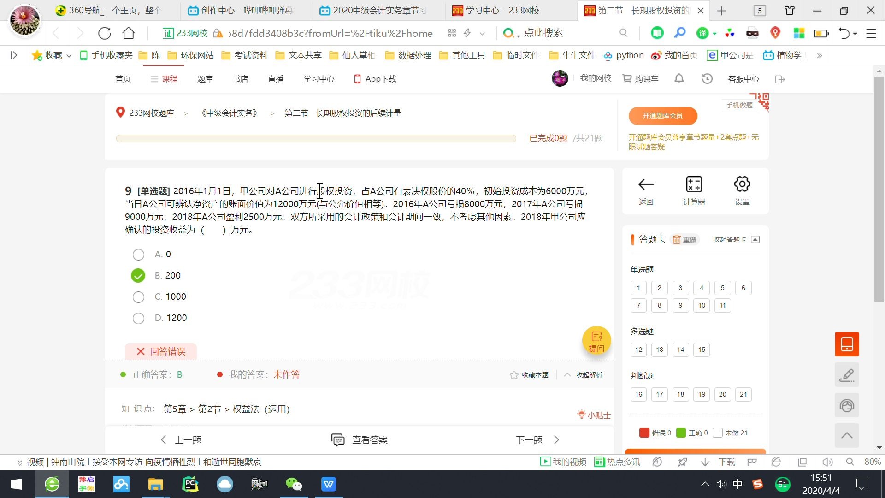Click the 开通题库会员 orange button
The image size is (885, 498).
(662, 116)
